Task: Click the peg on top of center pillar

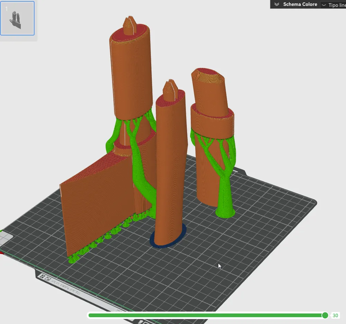Action: pos(170,87)
